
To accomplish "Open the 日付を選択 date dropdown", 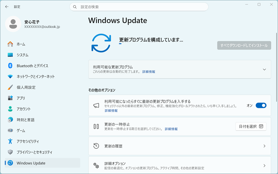I will [251, 126].
